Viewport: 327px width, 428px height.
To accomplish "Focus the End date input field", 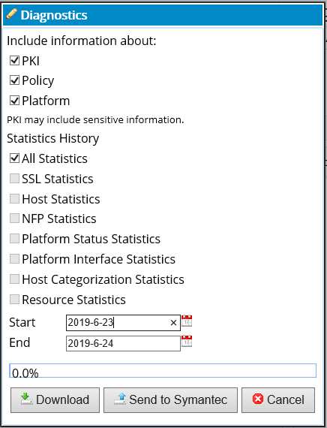I will coord(123,343).
